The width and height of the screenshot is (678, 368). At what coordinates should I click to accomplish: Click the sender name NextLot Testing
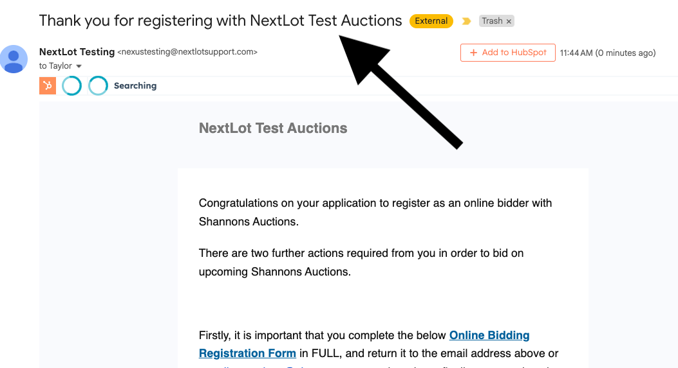pyautogui.click(x=77, y=52)
